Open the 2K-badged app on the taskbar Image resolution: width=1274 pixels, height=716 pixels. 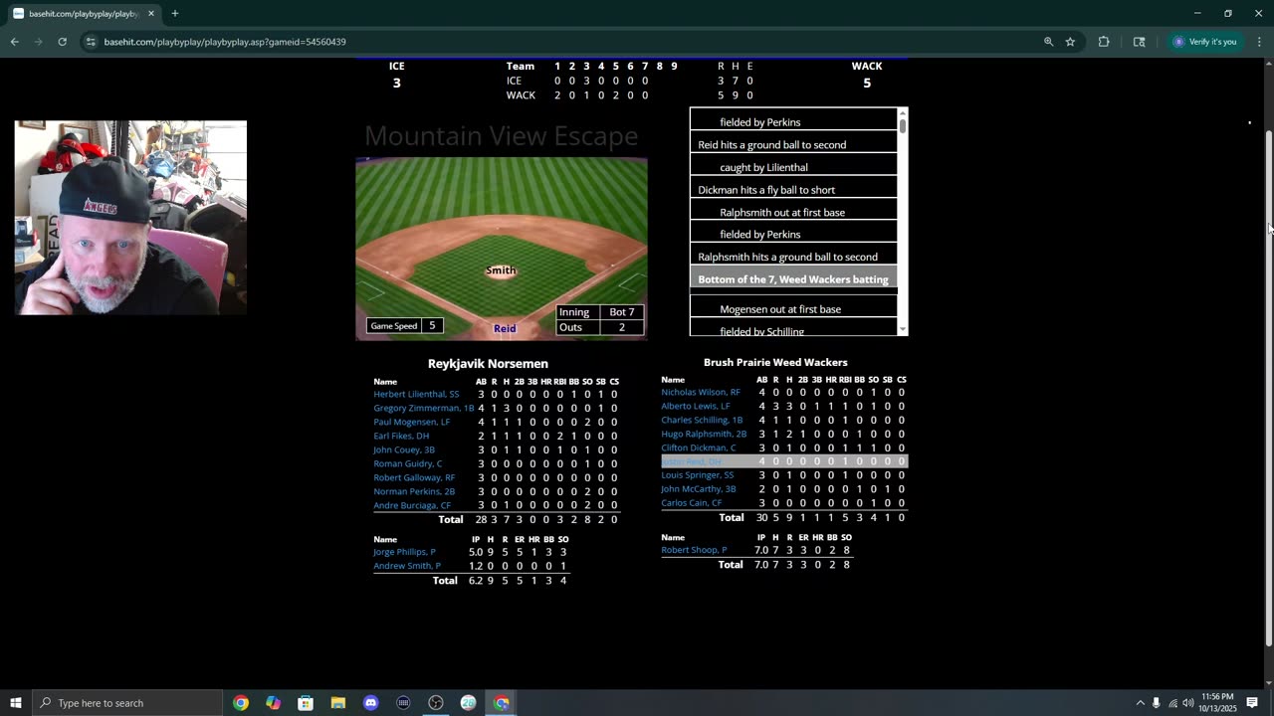coord(469,703)
